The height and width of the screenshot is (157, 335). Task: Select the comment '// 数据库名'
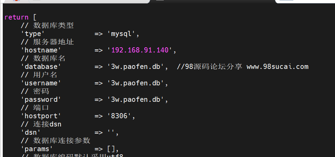pos(43,58)
